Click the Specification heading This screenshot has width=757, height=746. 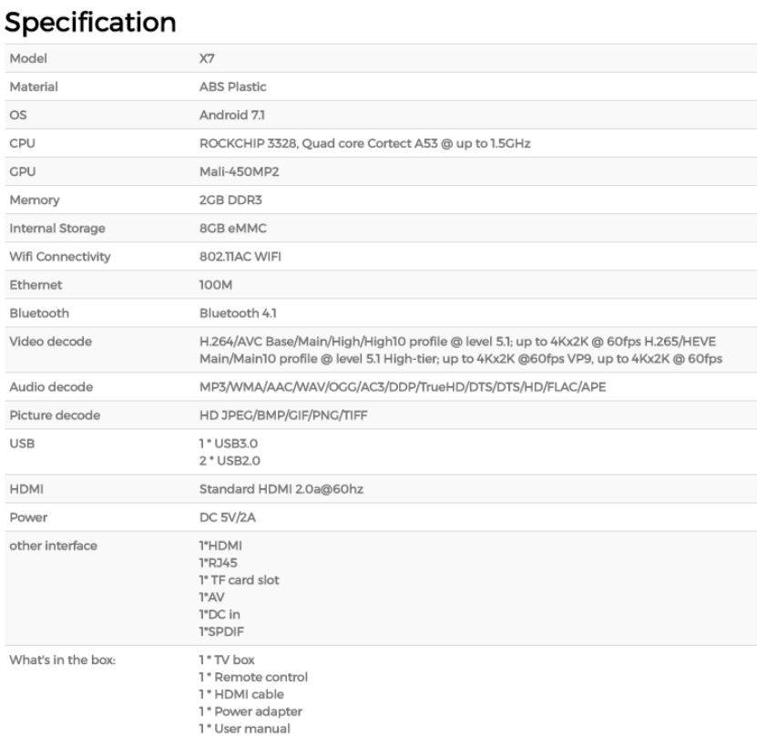pos(91,22)
